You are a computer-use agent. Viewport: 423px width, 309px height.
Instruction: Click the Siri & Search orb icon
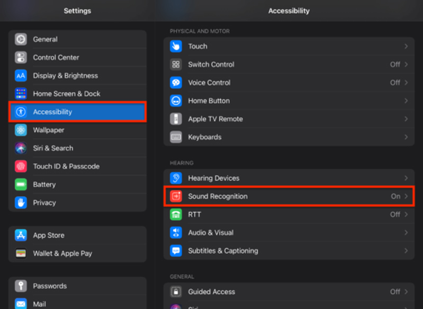click(21, 148)
